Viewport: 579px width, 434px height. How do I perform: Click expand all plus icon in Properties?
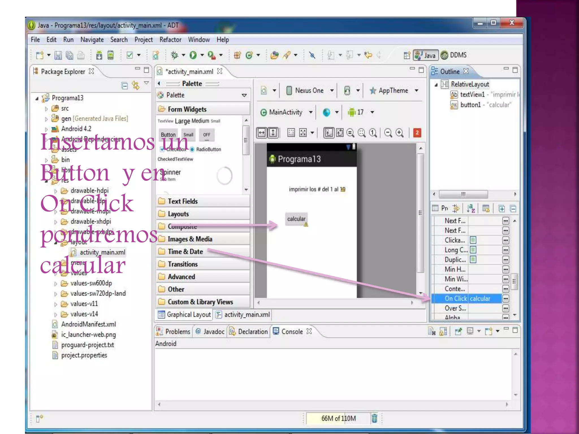click(502, 209)
